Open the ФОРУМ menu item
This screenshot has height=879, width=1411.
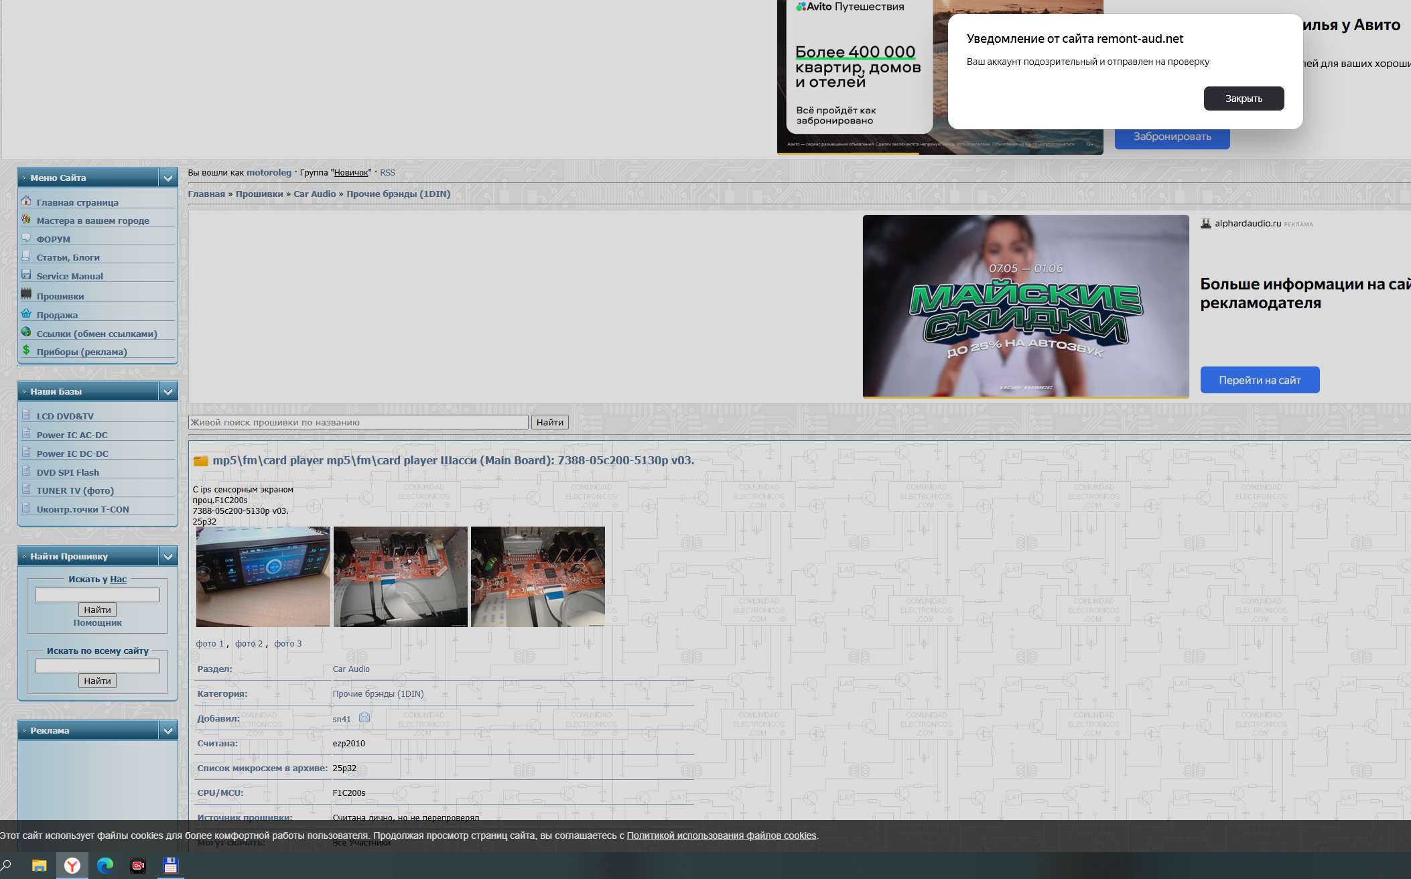[54, 239]
